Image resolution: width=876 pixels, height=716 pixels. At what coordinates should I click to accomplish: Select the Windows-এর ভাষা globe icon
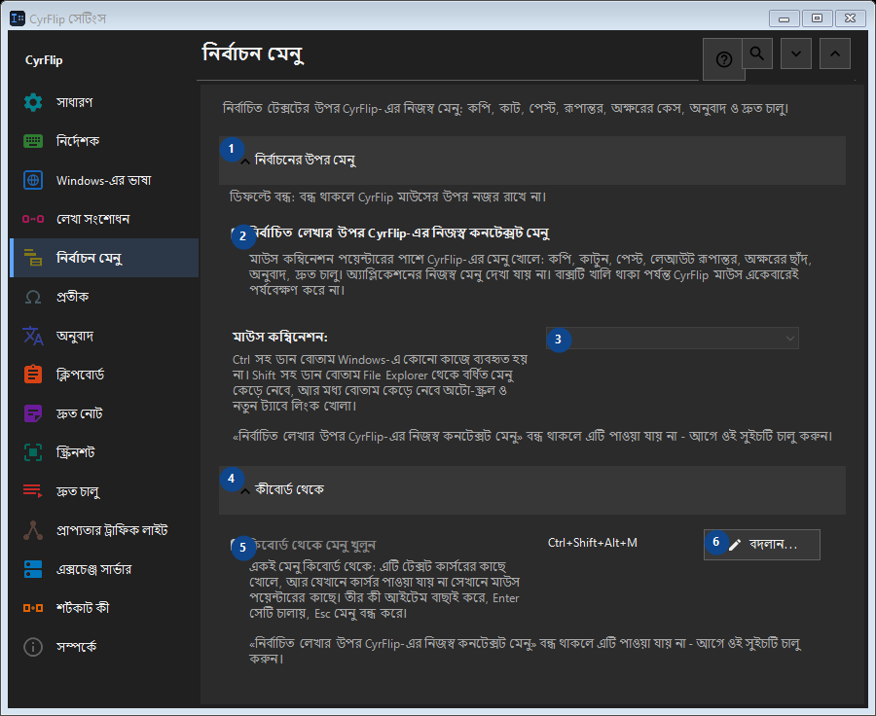click(33, 180)
